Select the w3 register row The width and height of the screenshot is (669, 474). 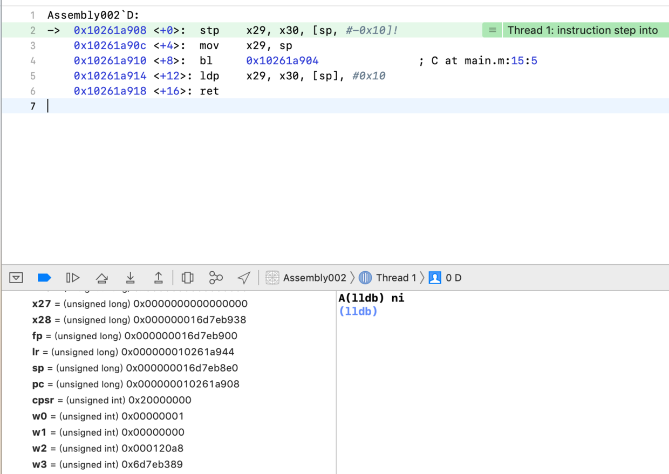point(107,464)
